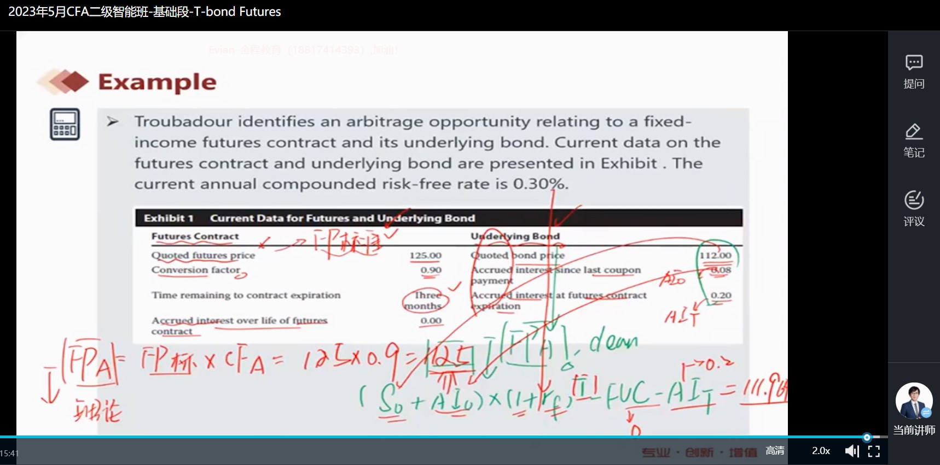Seek to the unplayed end of the progress bar
Image resolution: width=940 pixels, height=465 pixels.
point(880,437)
